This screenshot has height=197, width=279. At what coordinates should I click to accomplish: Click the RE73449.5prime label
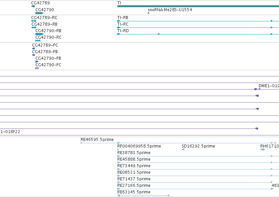[134, 166]
